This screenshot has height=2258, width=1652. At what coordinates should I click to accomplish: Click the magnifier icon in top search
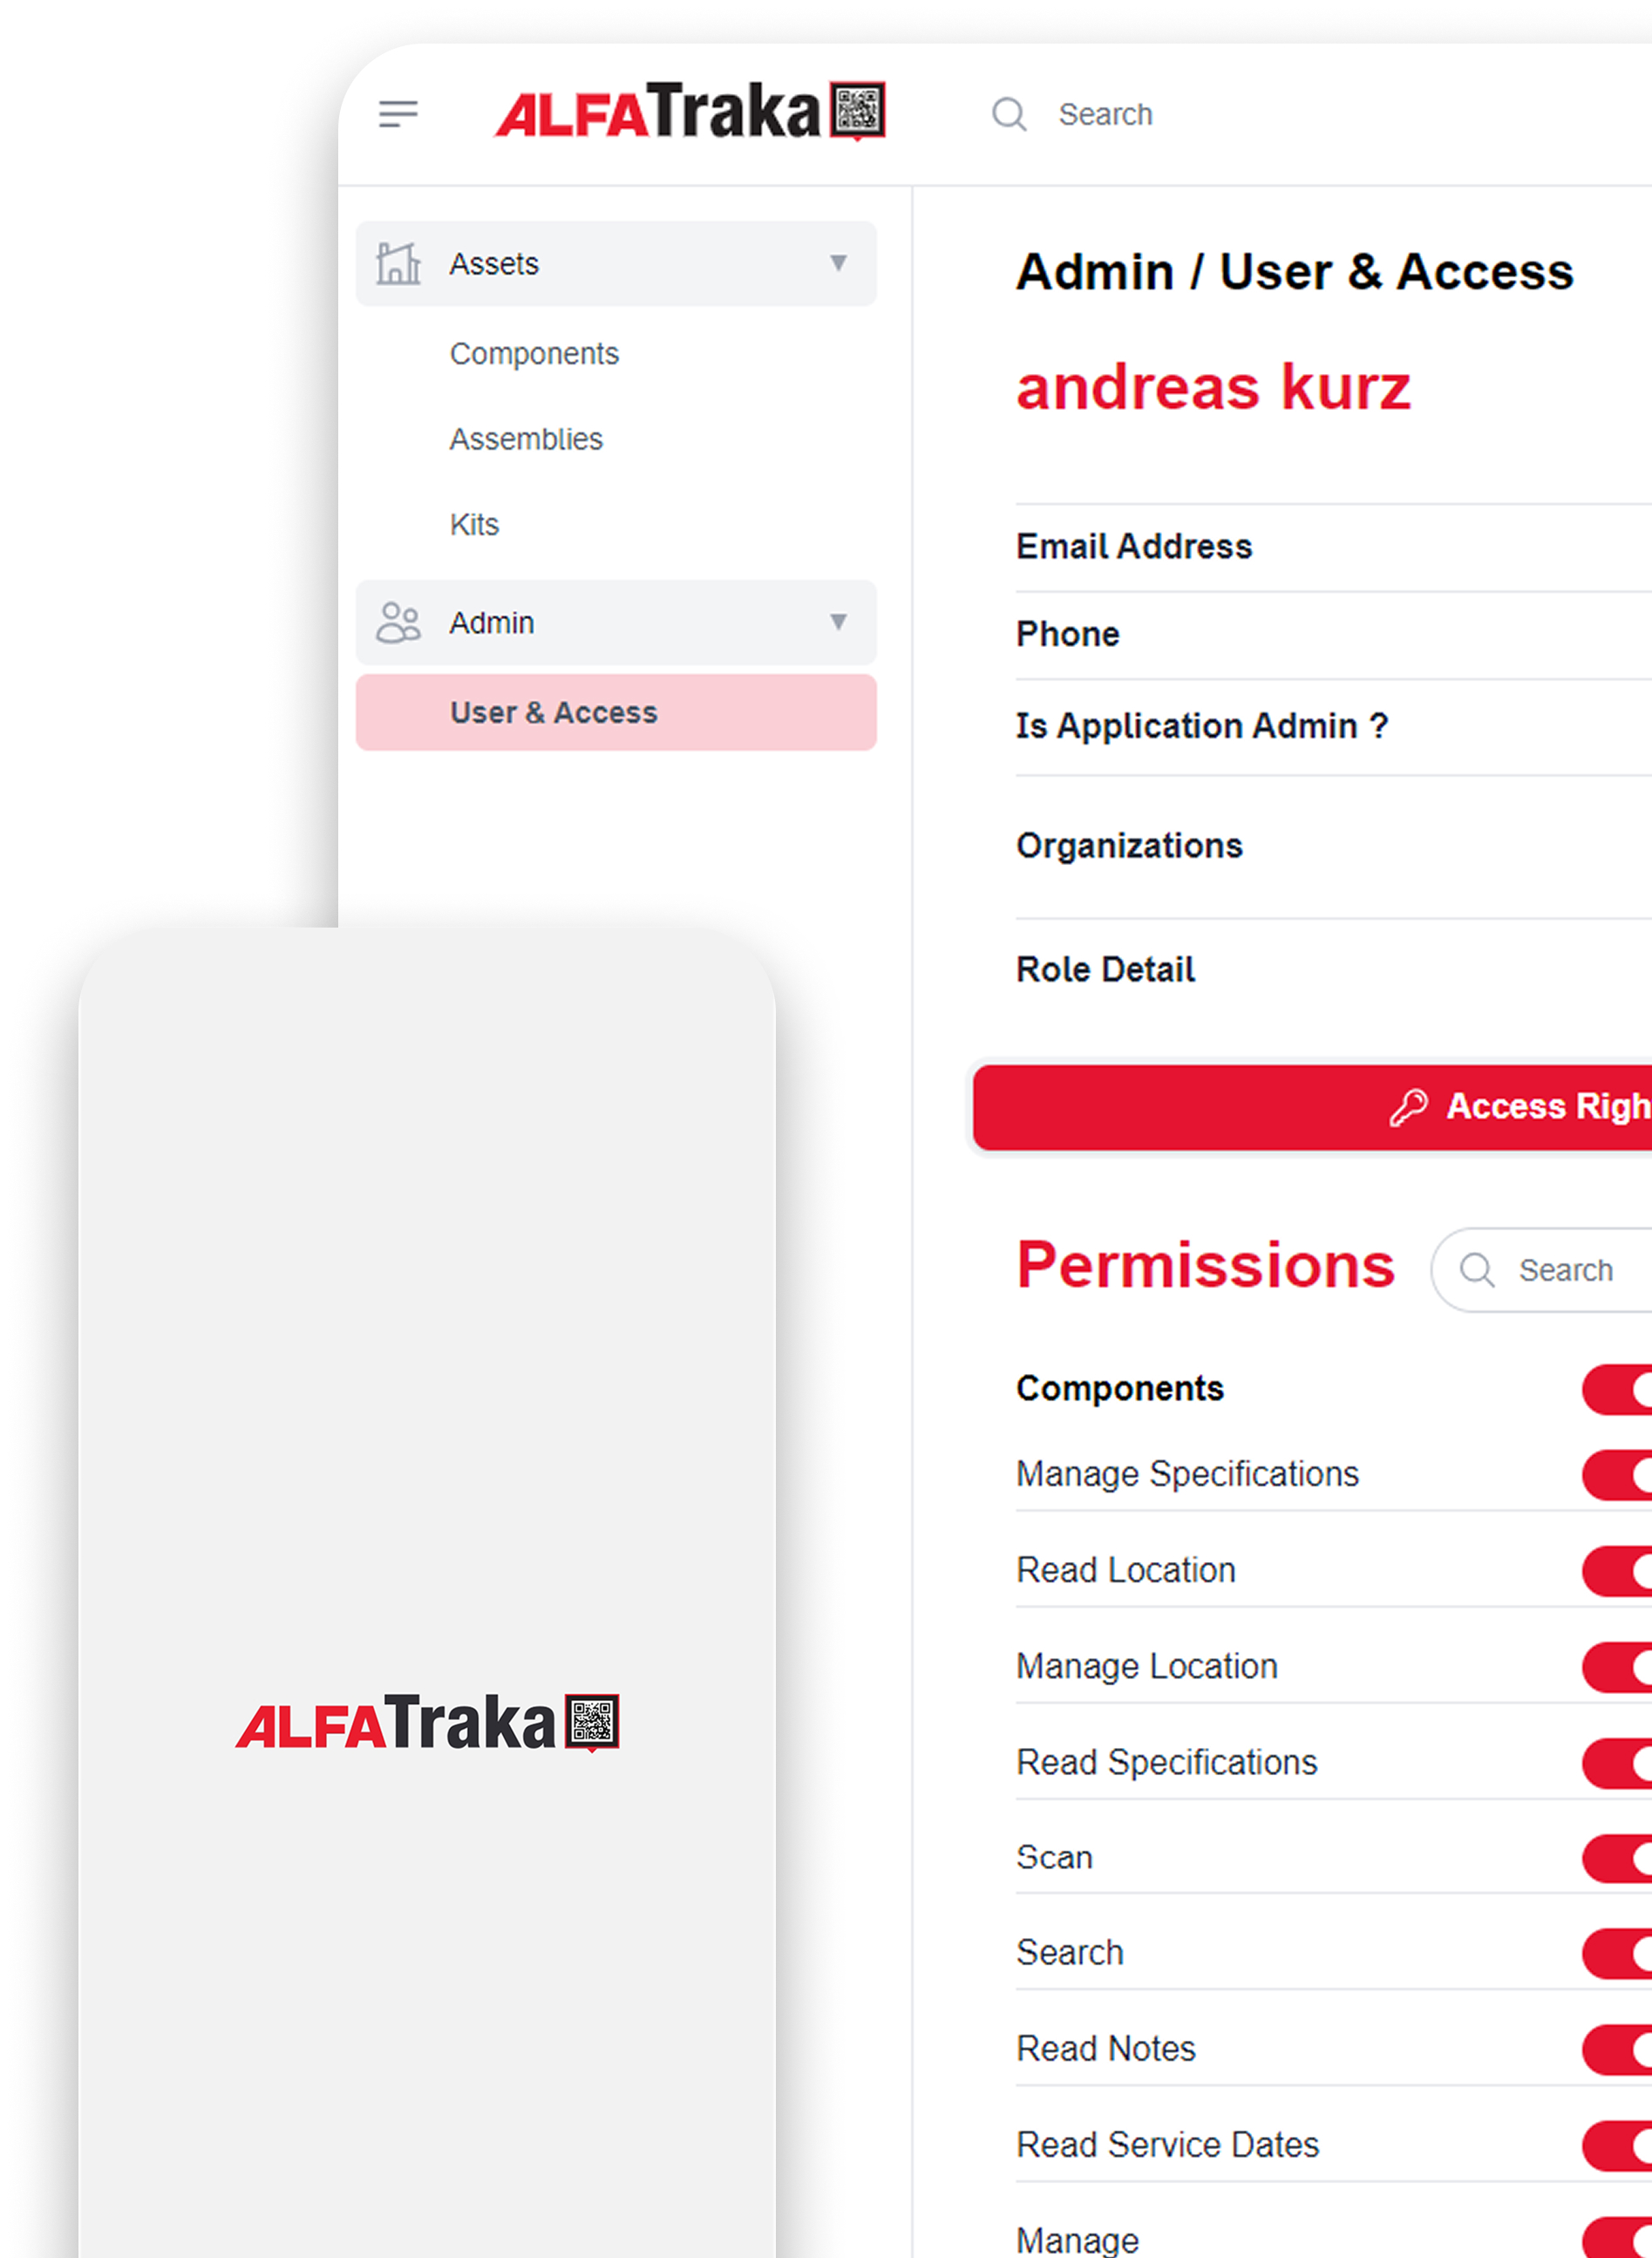tap(1009, 114)
